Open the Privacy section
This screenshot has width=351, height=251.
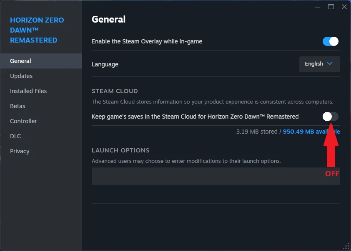[x=41, y=151]
